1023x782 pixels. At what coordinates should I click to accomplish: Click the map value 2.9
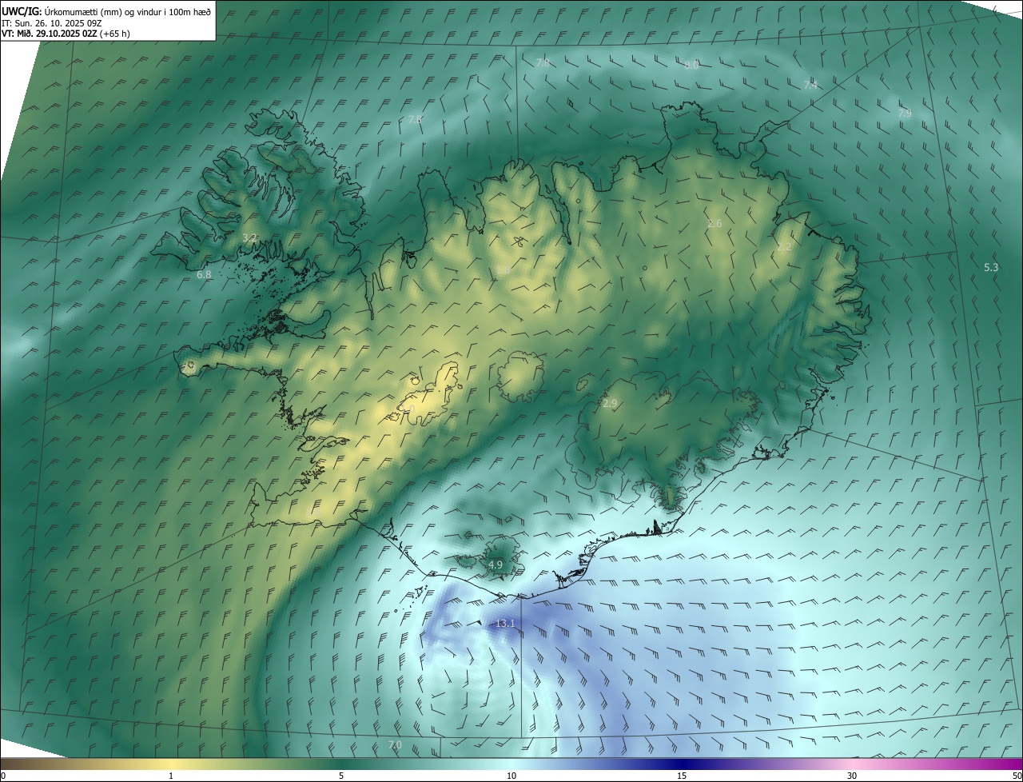click(610, 404)
